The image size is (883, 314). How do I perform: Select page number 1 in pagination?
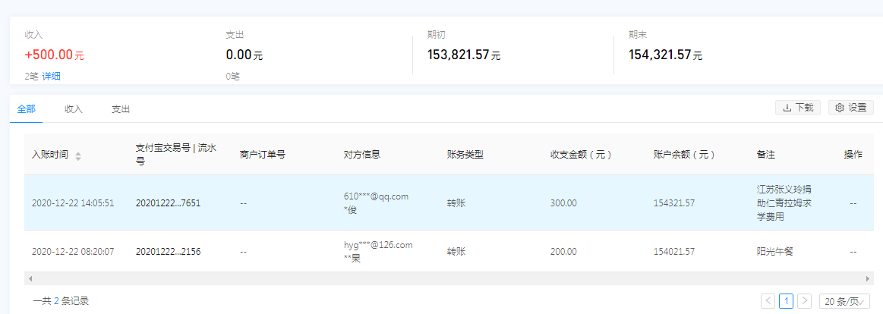(x=787, y=301)
